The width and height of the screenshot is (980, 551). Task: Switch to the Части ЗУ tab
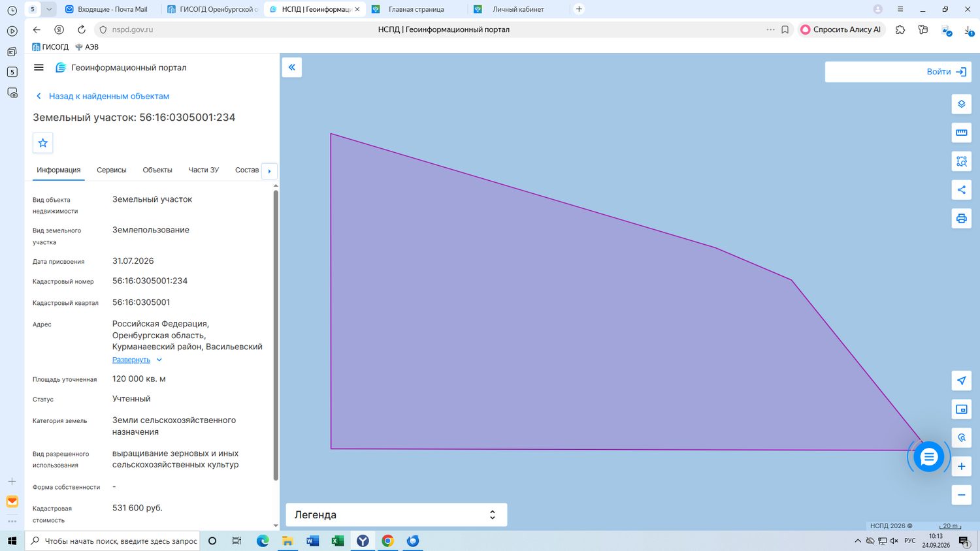point(203,170)
